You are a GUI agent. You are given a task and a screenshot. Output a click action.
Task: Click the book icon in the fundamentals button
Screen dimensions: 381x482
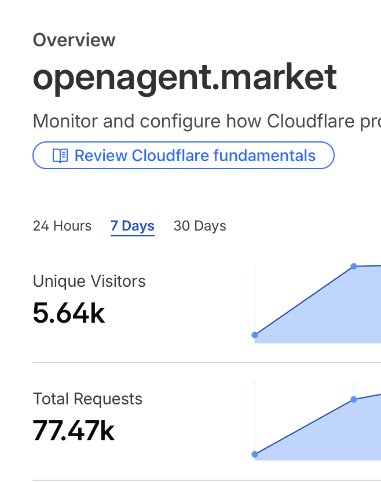pyautogui.click(x=60, y=155)
